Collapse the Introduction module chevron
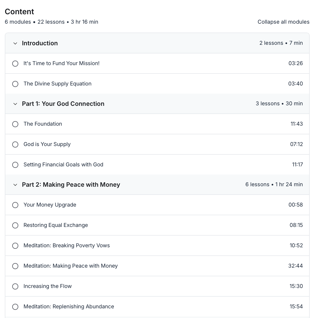 (15, 43)
